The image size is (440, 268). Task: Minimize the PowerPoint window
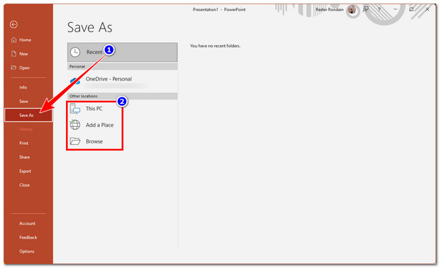point(395,10)
